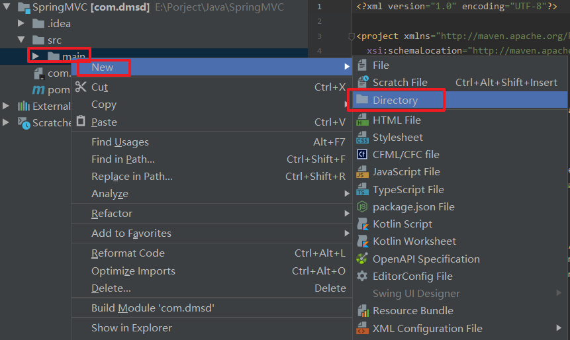570x340 pixels.
Task: Collapse the src folder arrow
Action: [x=21, y=39]
